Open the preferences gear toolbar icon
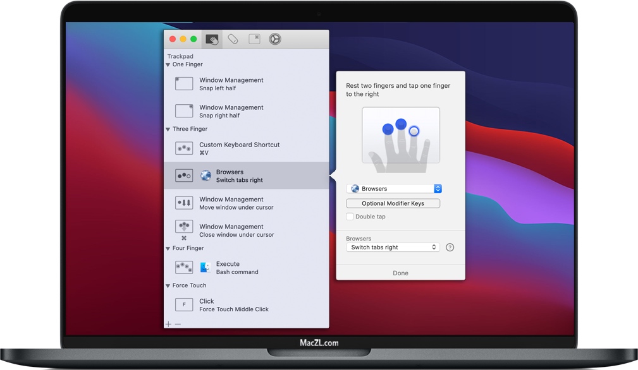638x370 pixels. coord(275,39)
